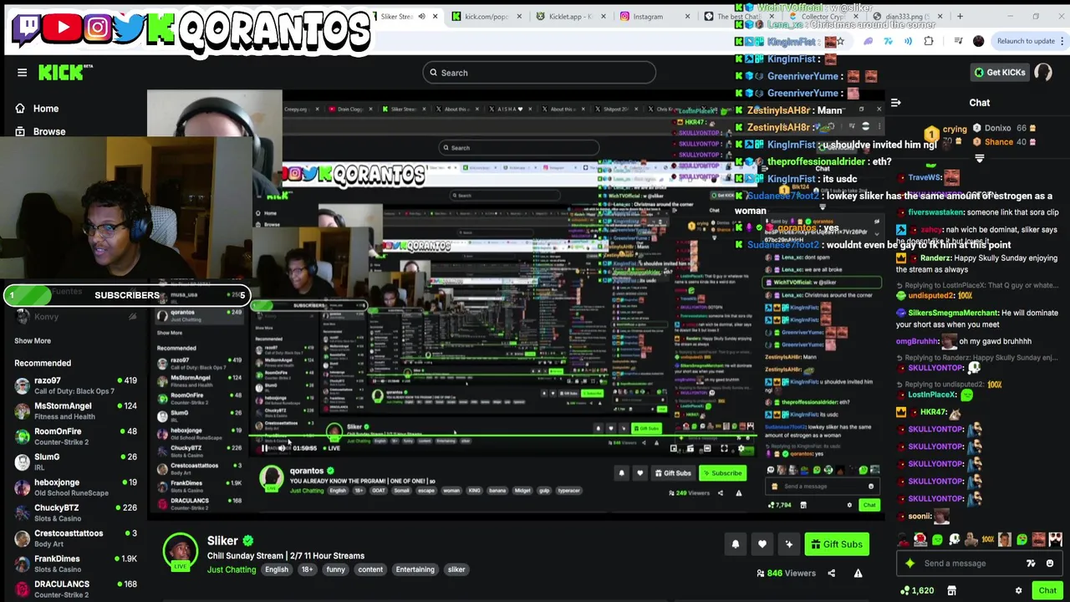Toggle Sliker notification bell
The width and height of the screenshot is (1070, 602).
point(736,544)
